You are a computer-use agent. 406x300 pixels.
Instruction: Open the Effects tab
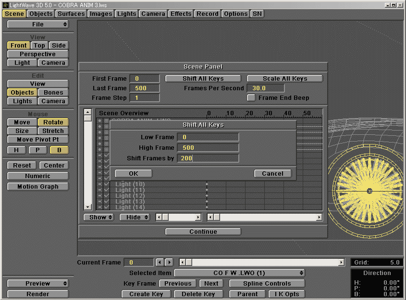[x=181, y=14]
